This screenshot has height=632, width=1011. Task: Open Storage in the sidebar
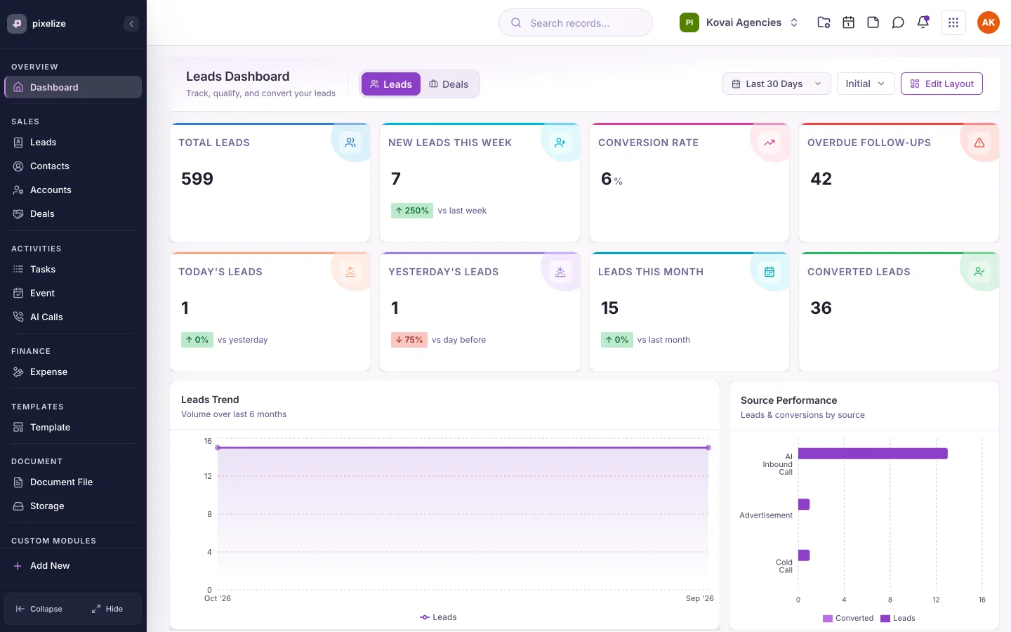[x=73, y=506]
